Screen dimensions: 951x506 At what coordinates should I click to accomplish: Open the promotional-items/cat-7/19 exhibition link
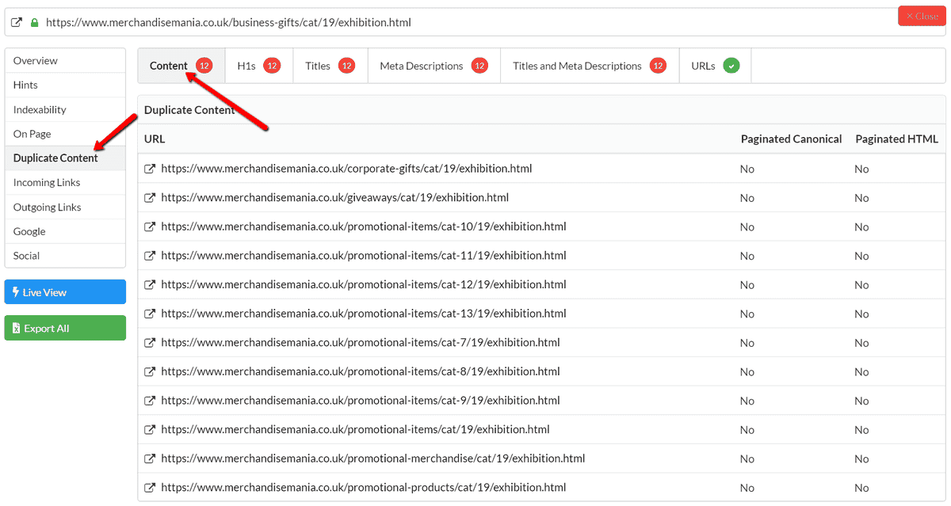click(x=361, y=343)
